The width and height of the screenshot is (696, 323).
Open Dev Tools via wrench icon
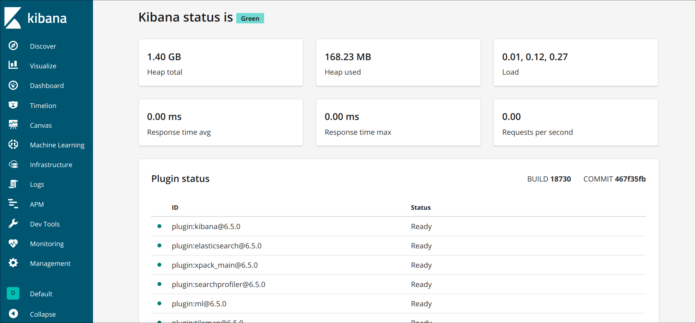pos(13,224)
